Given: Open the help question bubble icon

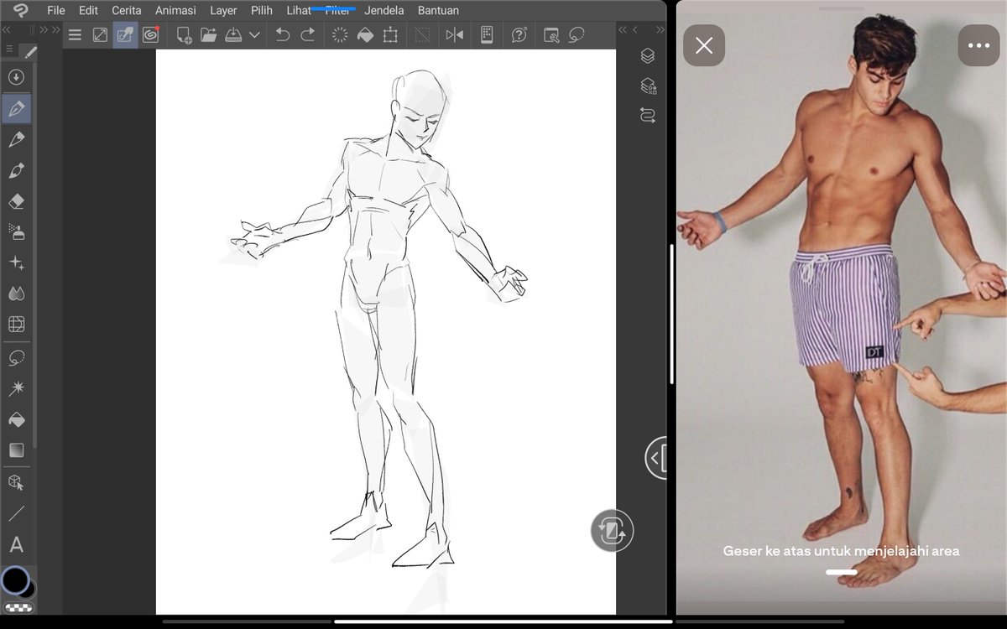Looking at the screenshot, I should tap(519, 35).
